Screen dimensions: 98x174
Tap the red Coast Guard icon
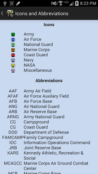coord(13,55)
